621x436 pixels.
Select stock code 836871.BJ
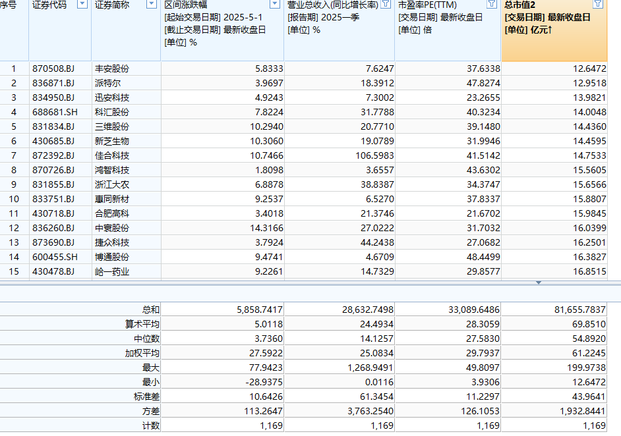pos(53,83)
